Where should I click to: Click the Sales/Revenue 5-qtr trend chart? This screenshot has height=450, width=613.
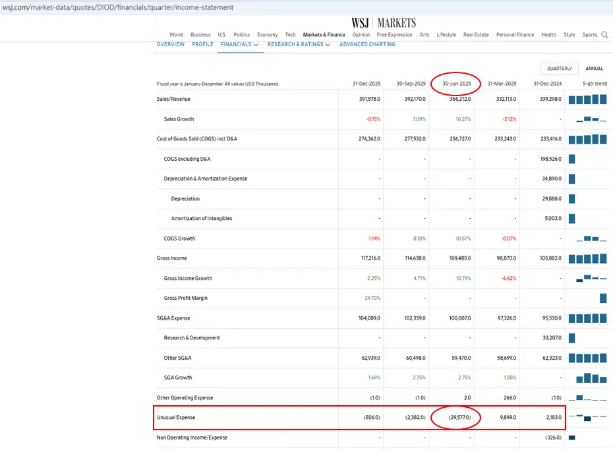coord(587,99)
